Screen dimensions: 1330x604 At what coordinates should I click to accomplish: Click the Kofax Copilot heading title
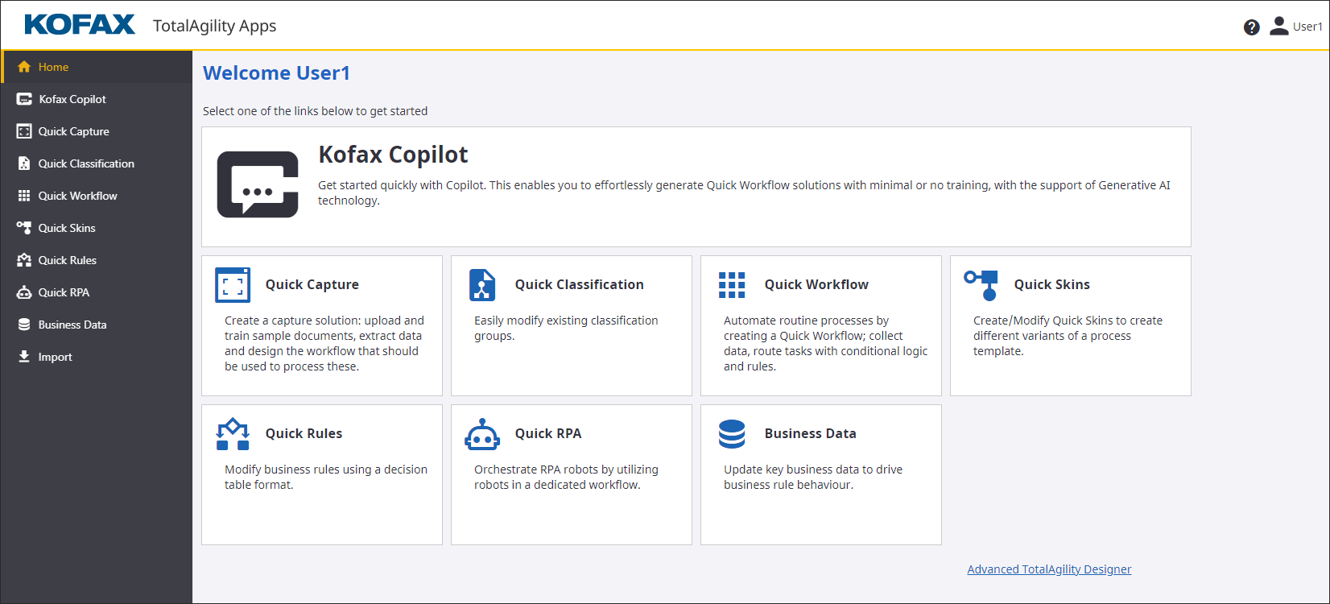tap(393, 155)
